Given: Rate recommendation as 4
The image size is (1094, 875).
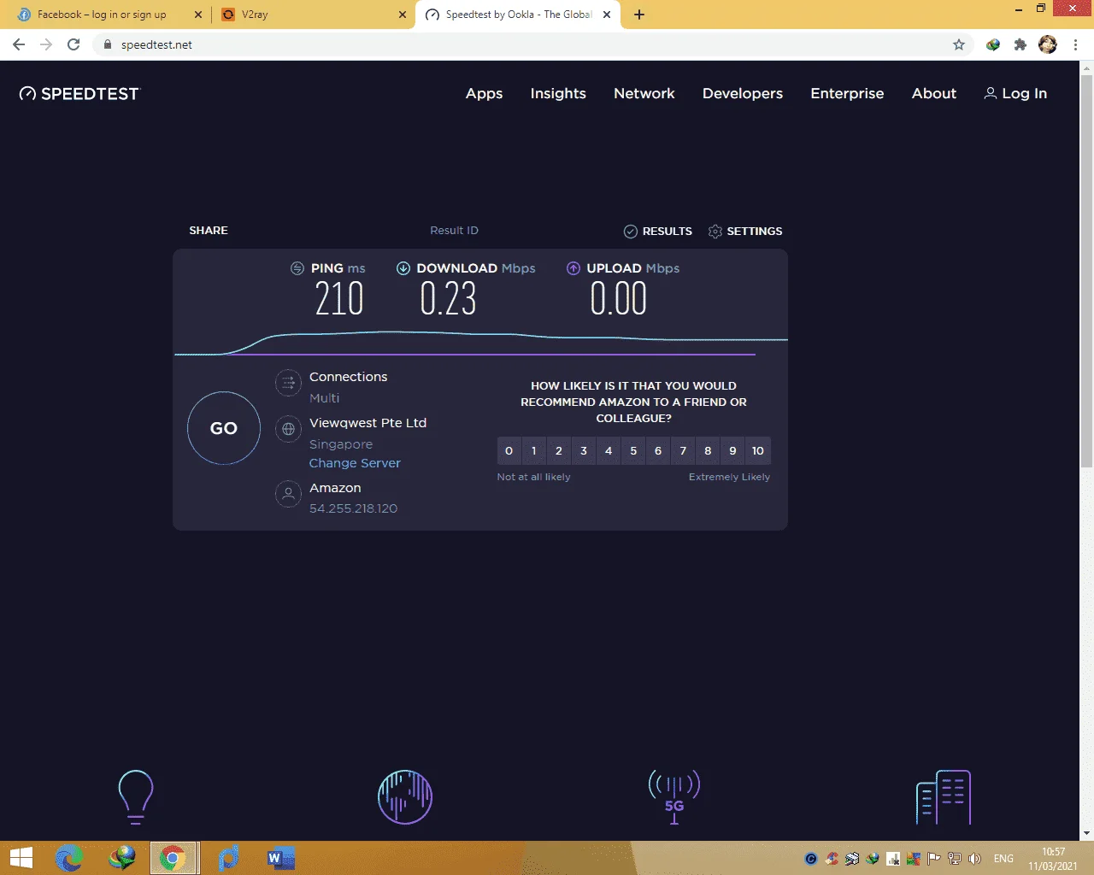Looking at the screenshot, I should [609, 451].
